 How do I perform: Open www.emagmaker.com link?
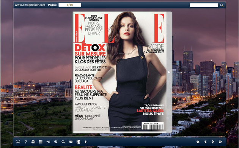pyautogui.click(x=30, y=5)
